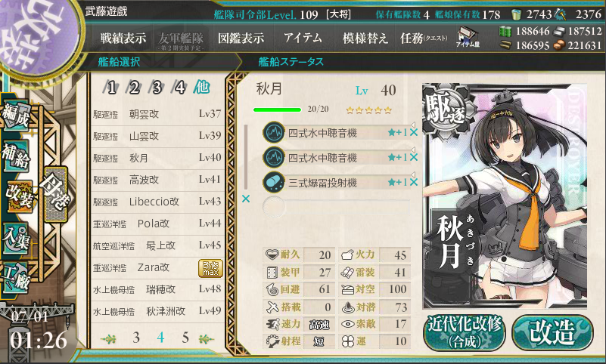The height and width of the screenshot is (364, 606).
Task: Open the 補給 (resupply) sidebar icon
Action: [x=16, y=156]
